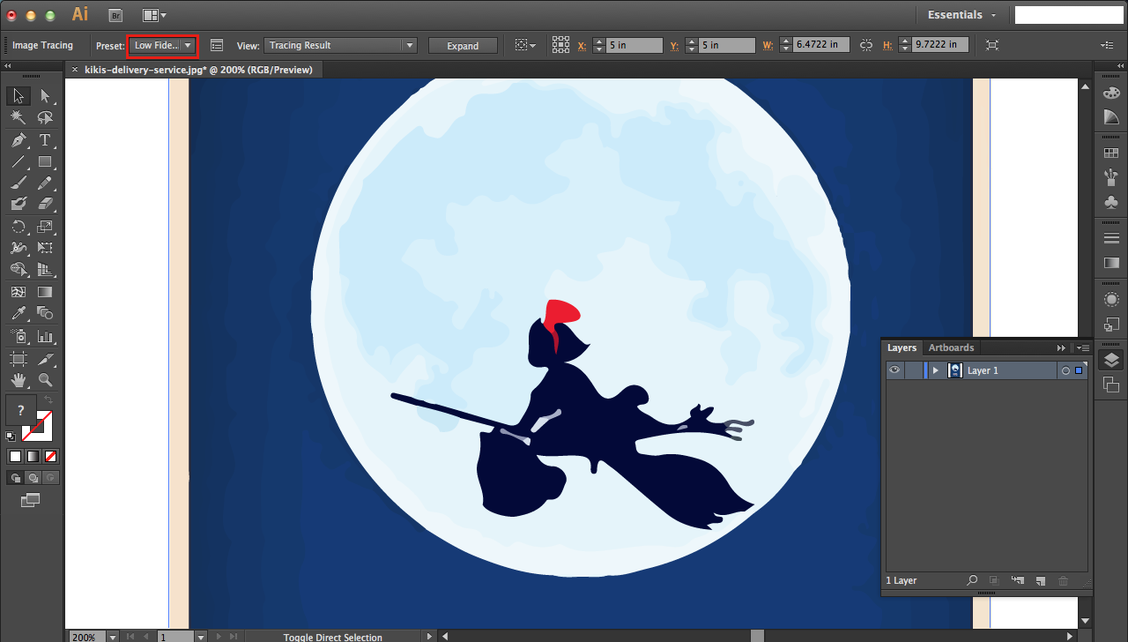Screen dimensions: 1128x642
Task: Apply None to fill or stroke
Action: click(x=50, y=456)
